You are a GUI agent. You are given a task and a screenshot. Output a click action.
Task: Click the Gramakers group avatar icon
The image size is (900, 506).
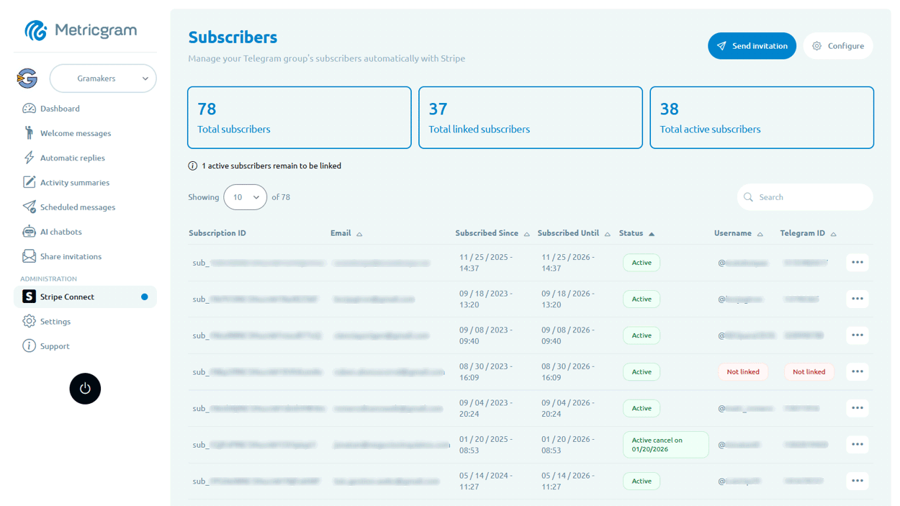pyautogui.click(x=27, y=78)
